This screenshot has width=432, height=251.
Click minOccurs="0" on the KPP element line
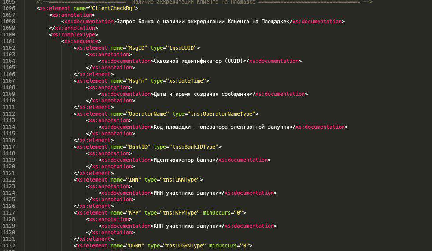point(223,213)
